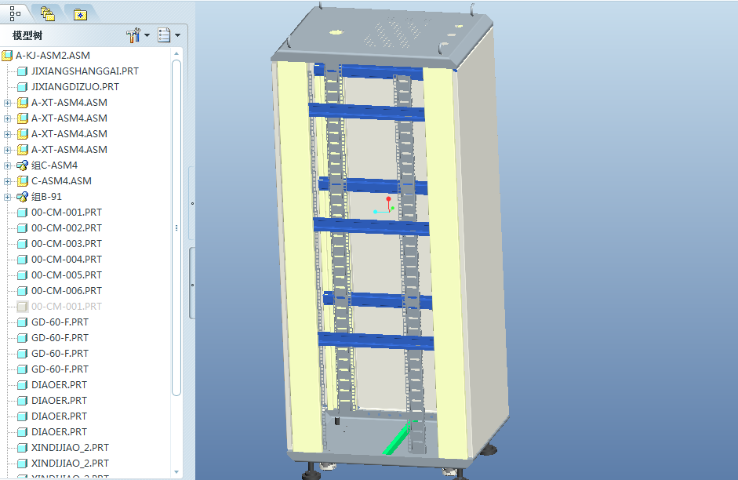Image resolution: width=738 pixels, height=480 pixels.
Task: Expand the 组B-91 group node
Action: tap(7, 197)
